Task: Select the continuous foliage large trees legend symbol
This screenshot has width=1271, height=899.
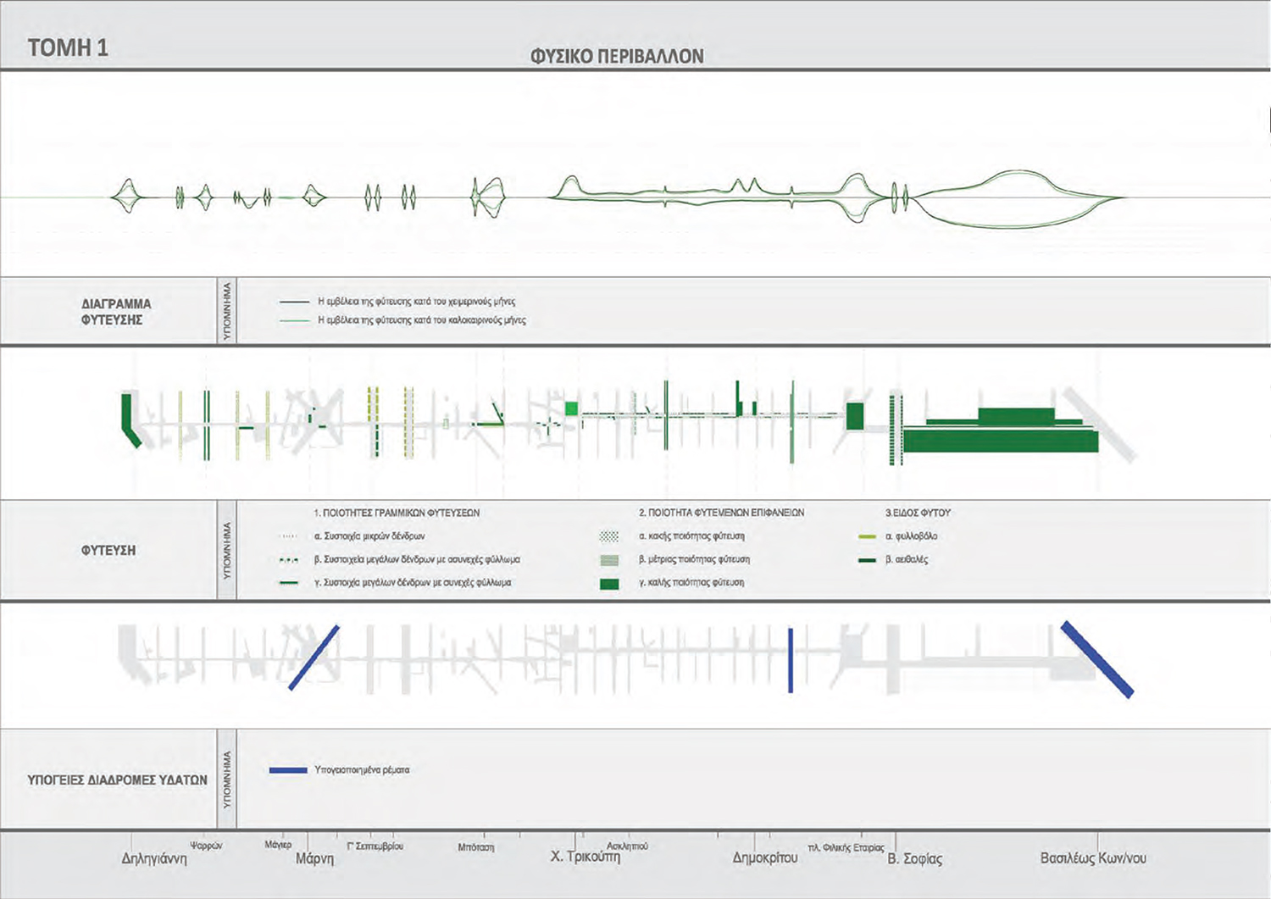Action: [x=288, y=583]
